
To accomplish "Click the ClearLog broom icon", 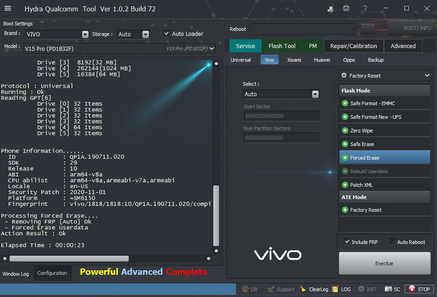I will [x=303, y=289].
